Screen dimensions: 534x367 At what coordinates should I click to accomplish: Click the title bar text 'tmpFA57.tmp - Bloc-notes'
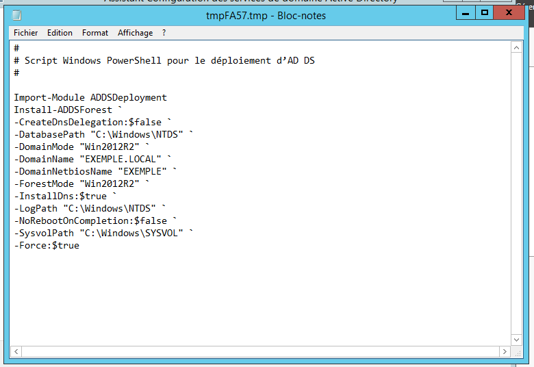pos(266,16)
